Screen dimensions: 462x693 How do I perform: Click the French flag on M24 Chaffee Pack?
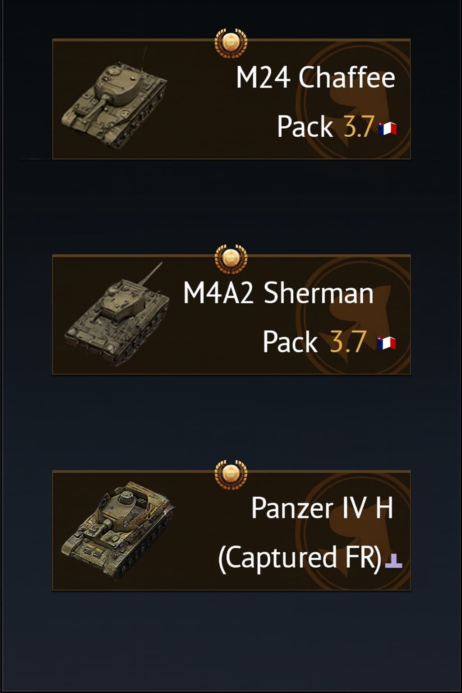(388, 129)
